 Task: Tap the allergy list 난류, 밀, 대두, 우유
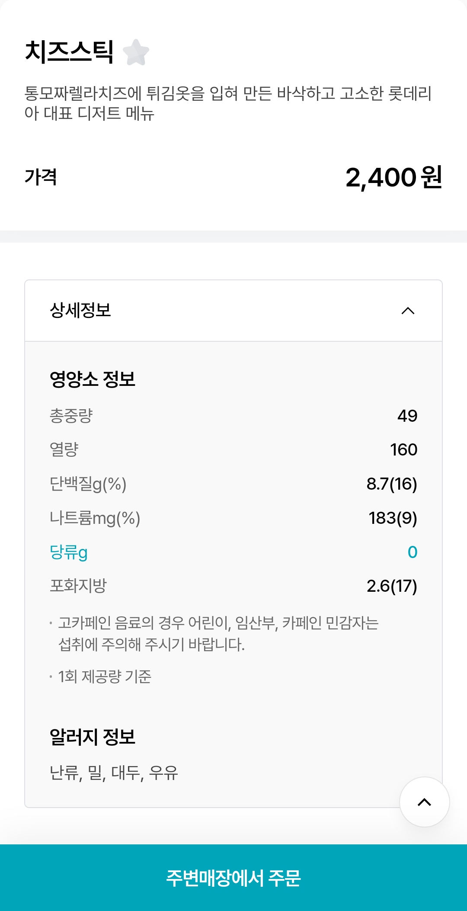pyautogui.click(x=114, y=772)
